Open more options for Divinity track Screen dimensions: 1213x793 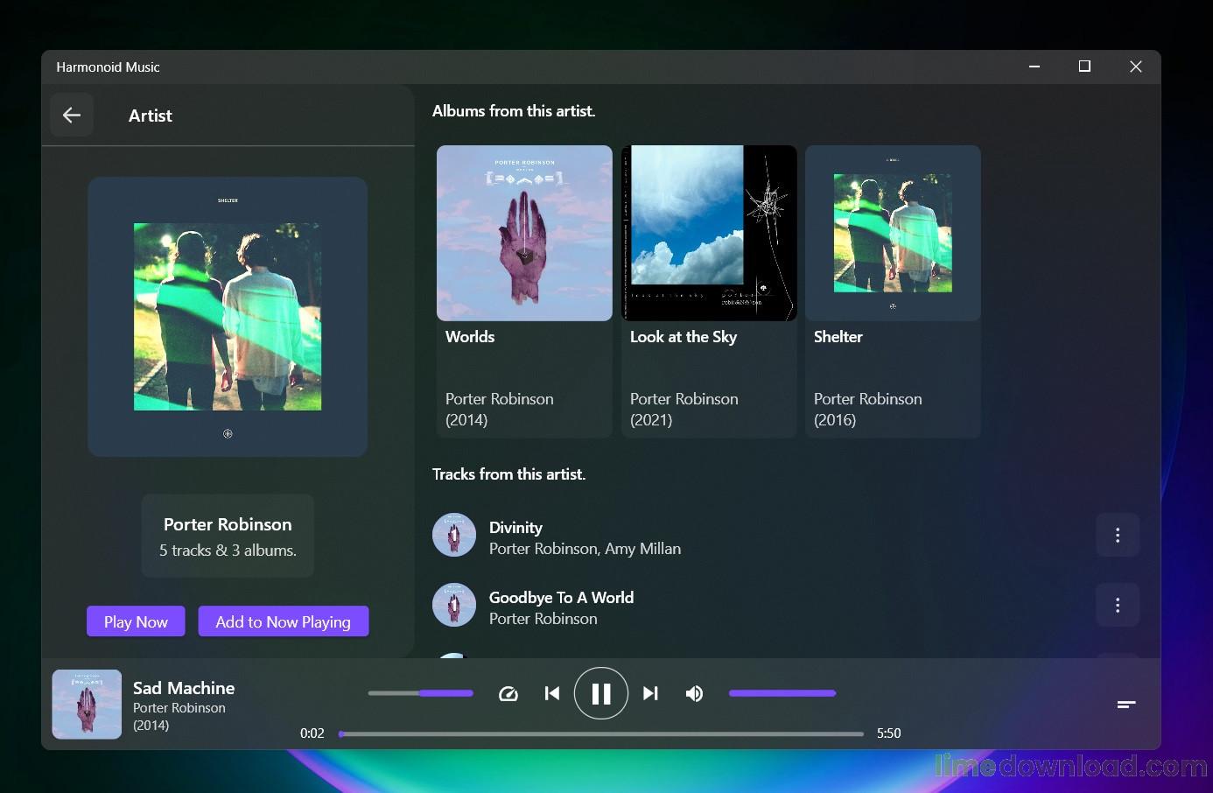click(x=1117, y=535)
